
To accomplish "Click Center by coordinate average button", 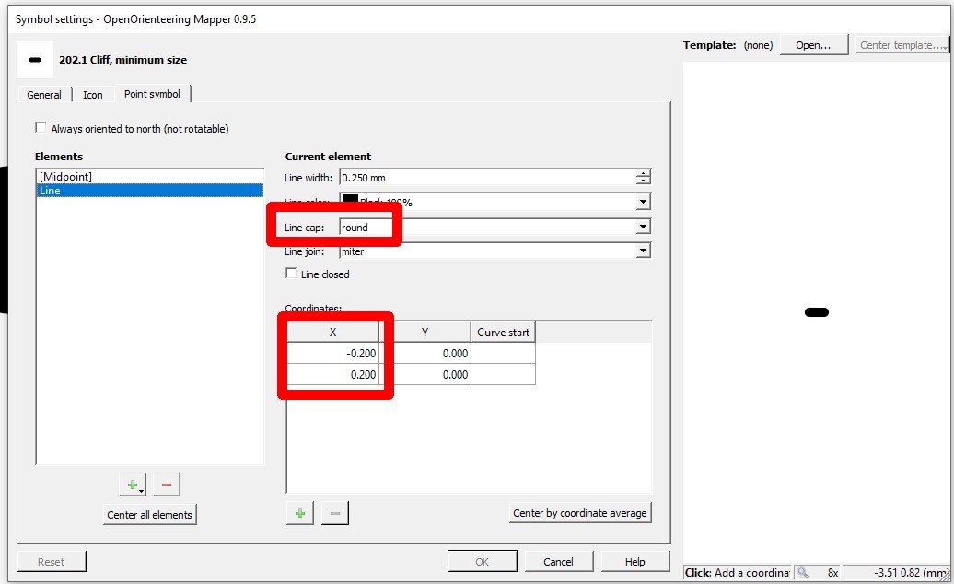I will [580, 513].
